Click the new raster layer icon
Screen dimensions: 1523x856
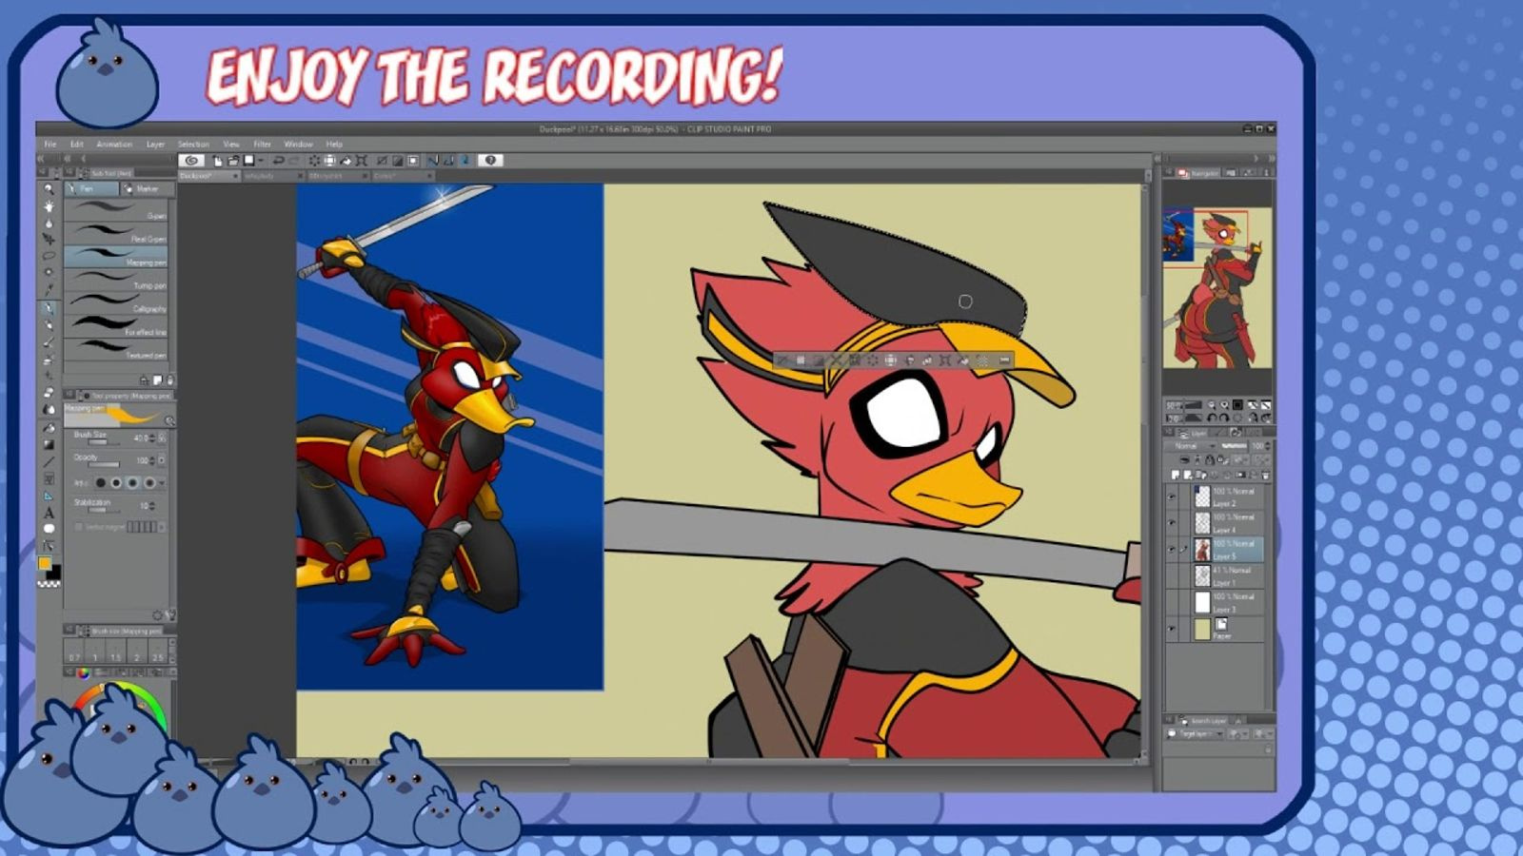click(1177, 475)
